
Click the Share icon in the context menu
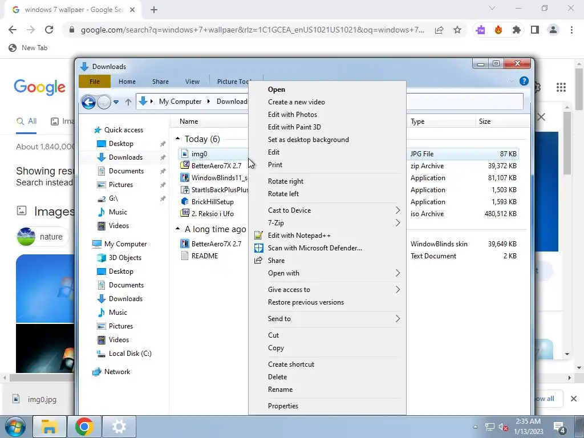tap(258, 261)
